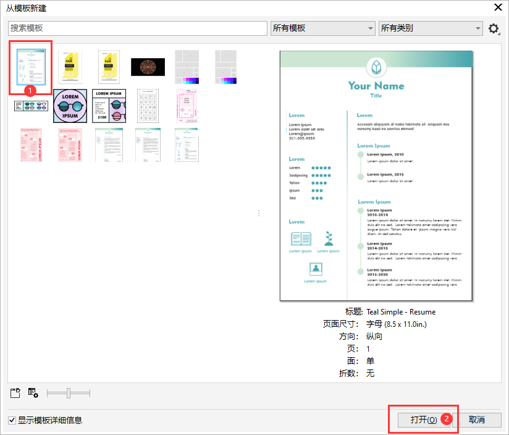Screen dimensions: 509x435
Task: Select the first gray color-bar layout thumbnail
Action: click(187, 67)
